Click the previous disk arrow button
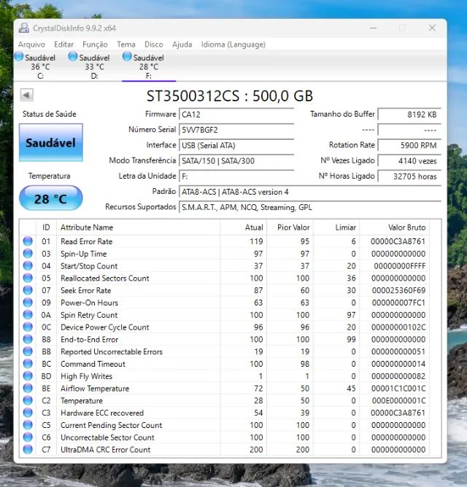Viewport: 467px width, 487px height. click(x=26, y=95)
